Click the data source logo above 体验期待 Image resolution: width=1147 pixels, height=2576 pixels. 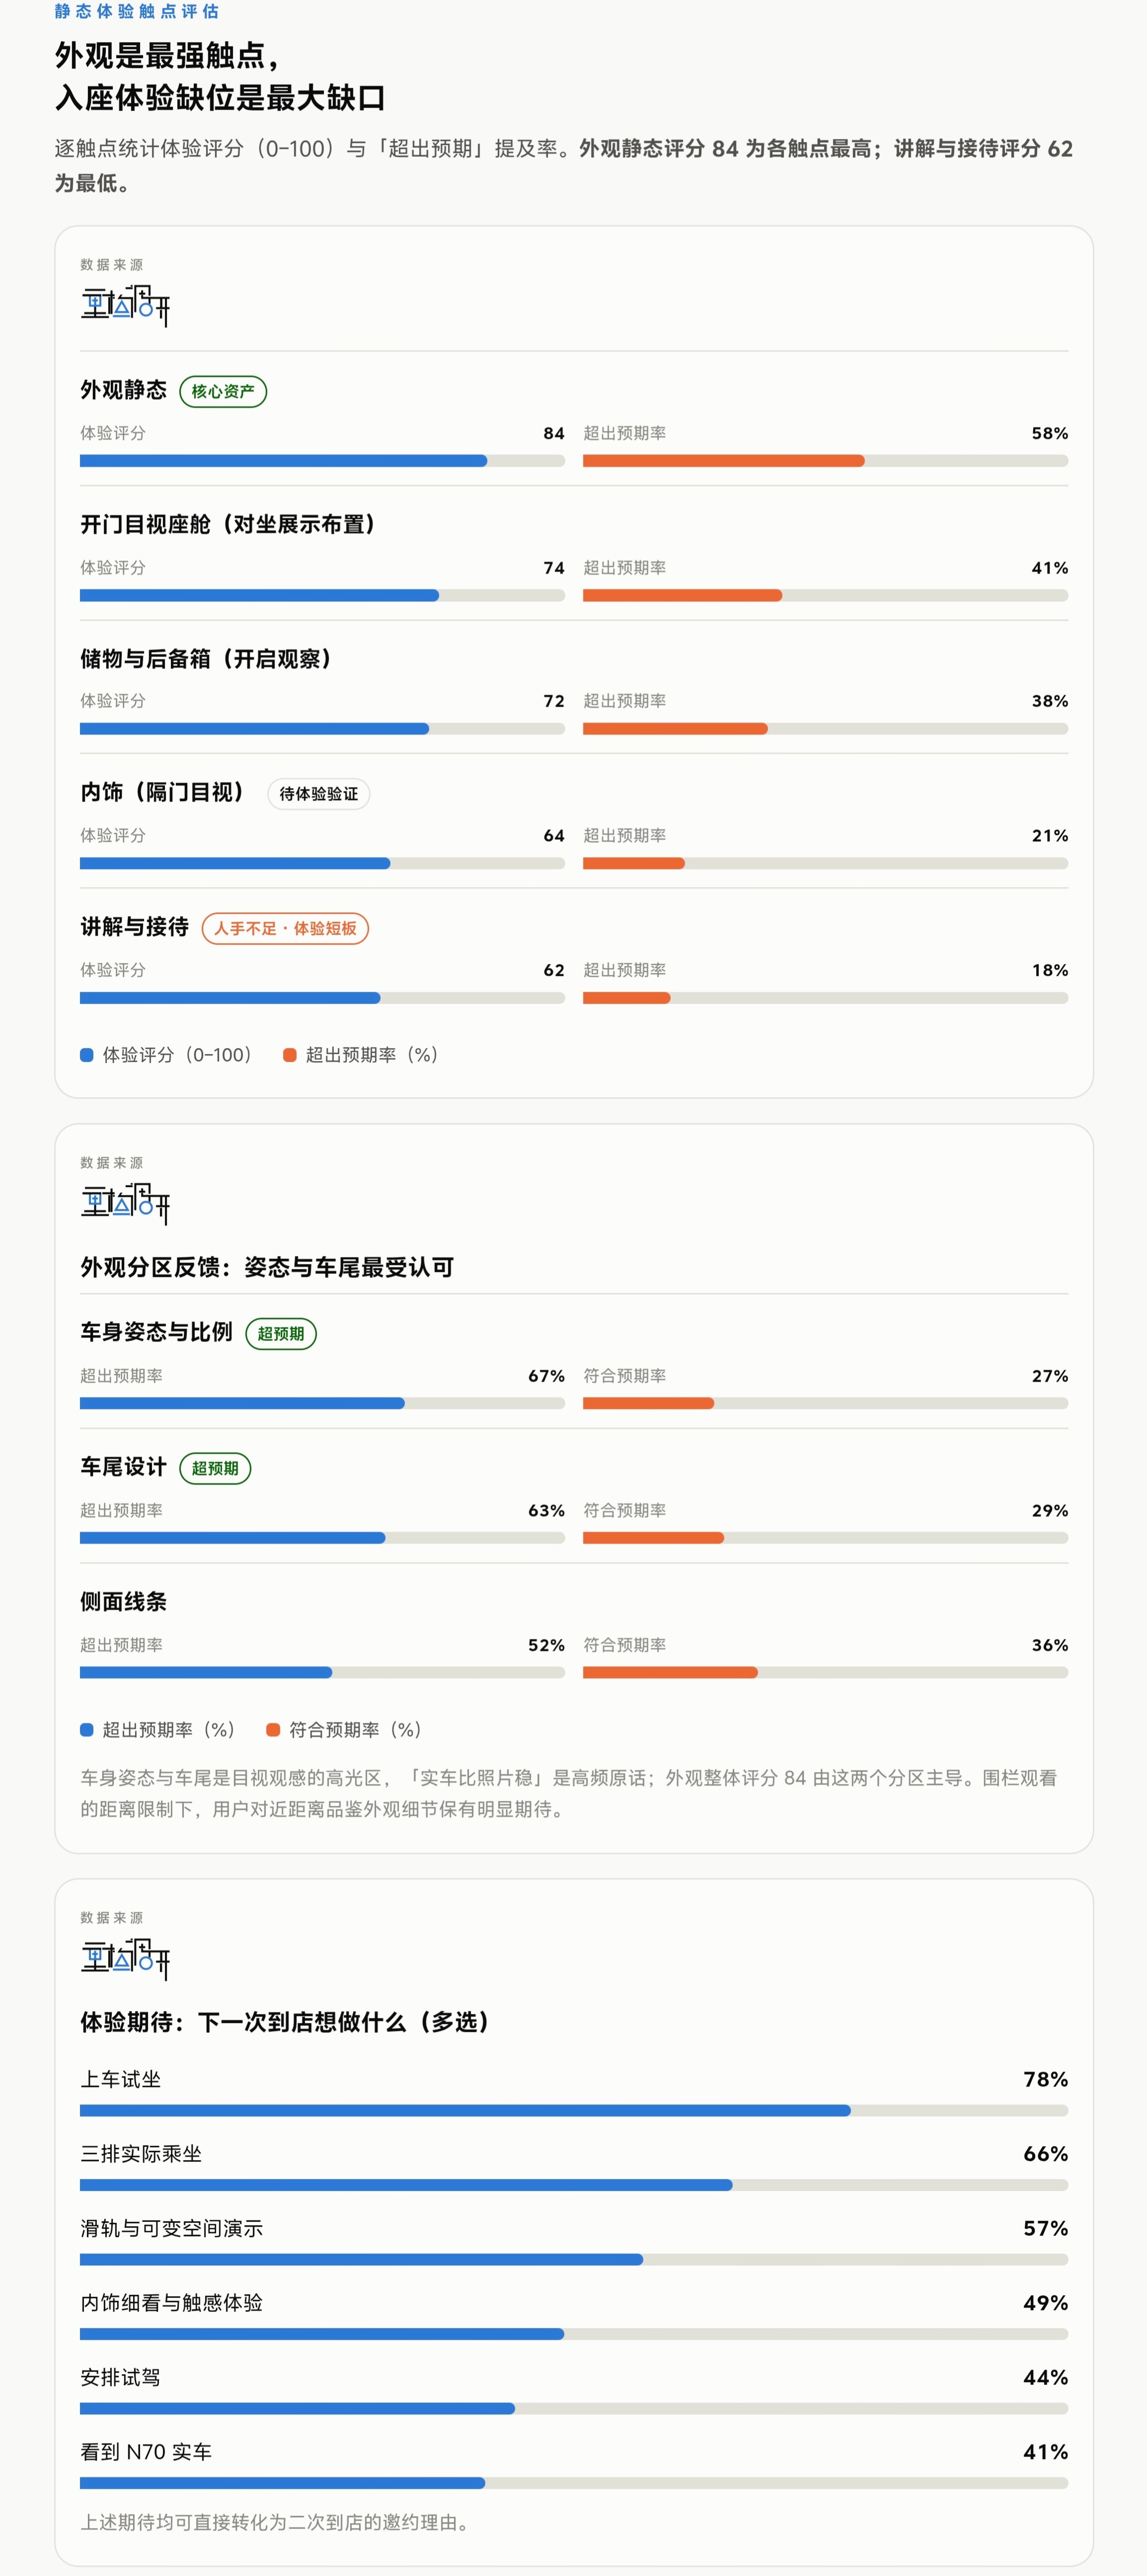click(125, 1958)
